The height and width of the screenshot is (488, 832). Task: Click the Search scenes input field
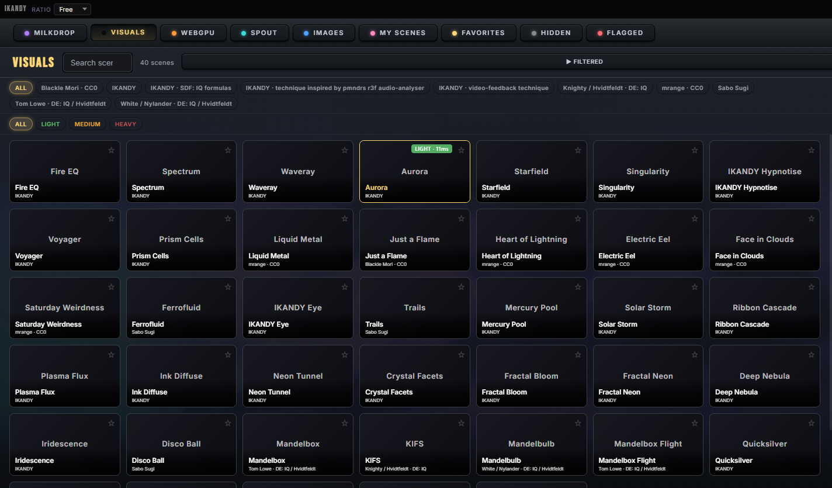click(98, 63)
